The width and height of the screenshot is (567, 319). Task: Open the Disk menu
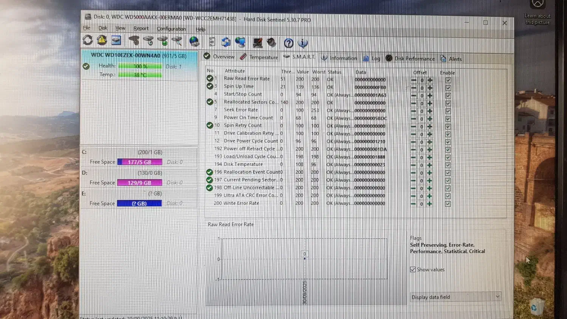pyautogui.click(x=103, y=28)
